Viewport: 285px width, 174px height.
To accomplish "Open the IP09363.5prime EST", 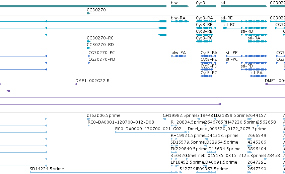I will (206, 173).
